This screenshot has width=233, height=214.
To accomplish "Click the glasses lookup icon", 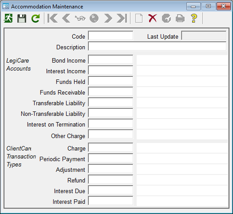I will point(80,19).
